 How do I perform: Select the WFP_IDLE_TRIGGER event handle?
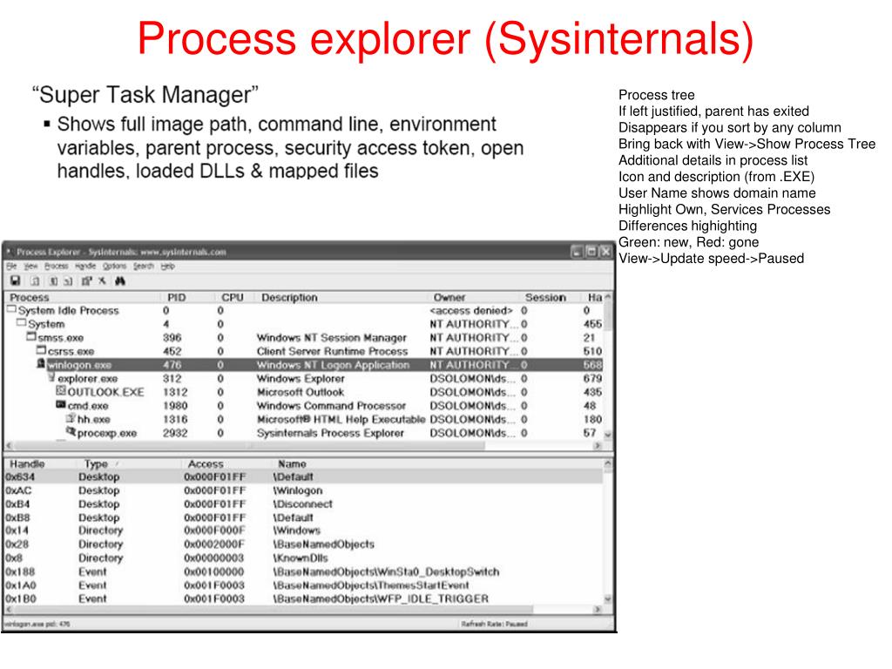(x=304, y=599)
